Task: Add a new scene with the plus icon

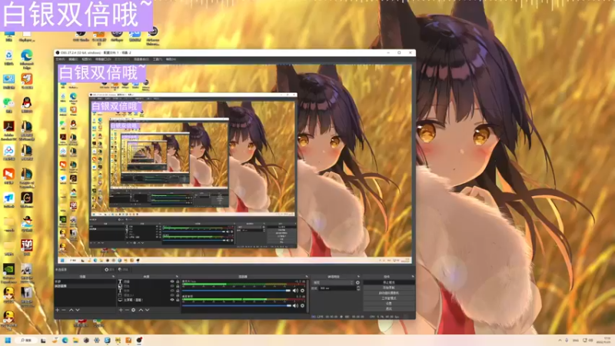Action: pyautogui.click(x=57, y=310)
